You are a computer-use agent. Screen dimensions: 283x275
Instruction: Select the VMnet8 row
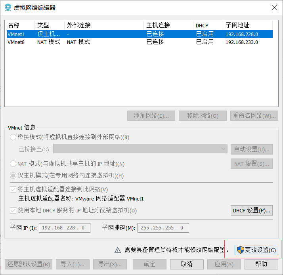pyautogui.click(x=140, y=42)
